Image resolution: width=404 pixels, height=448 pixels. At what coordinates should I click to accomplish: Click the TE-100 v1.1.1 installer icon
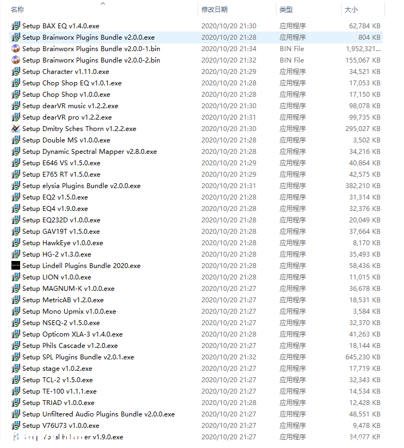pos(16,391)
